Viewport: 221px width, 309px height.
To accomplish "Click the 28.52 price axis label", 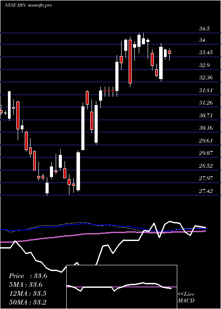I will tap(206, 166).
